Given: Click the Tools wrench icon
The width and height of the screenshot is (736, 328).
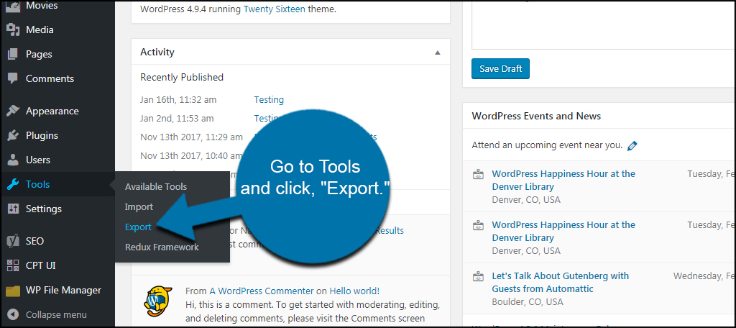Looking at the screenshot, I should [x=13, y=184].
